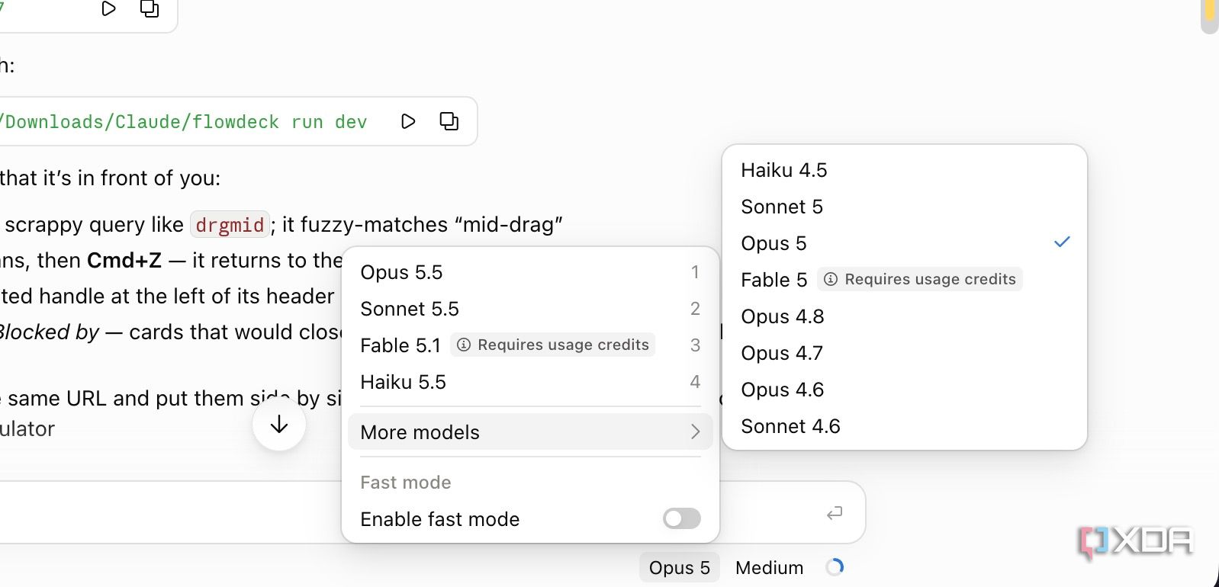The image size is (1219, 587).
Task: Select Fable 5.1 model
Action: 530,345
